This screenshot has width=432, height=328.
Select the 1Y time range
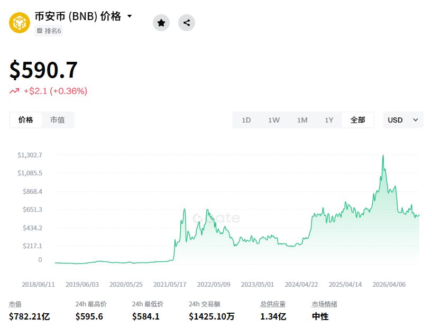(329, 120)
